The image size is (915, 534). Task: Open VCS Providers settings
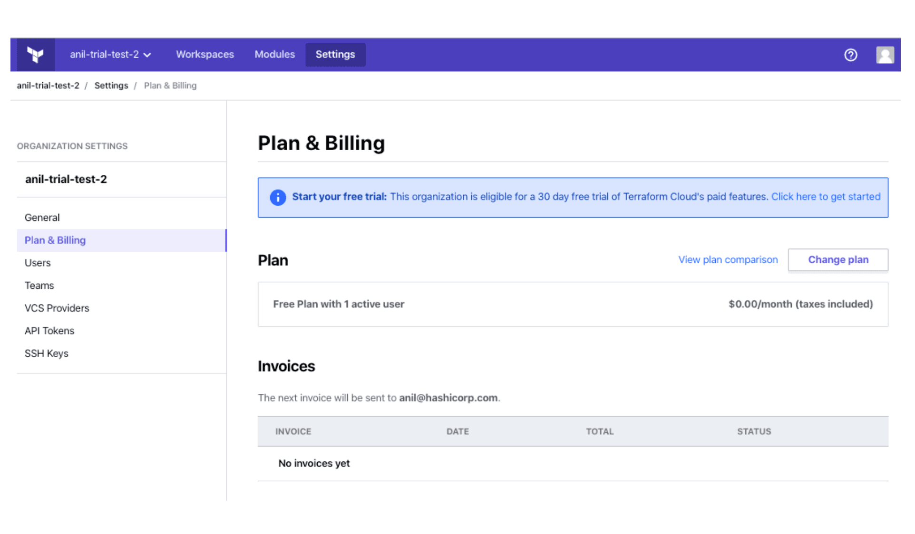[57, 308]
